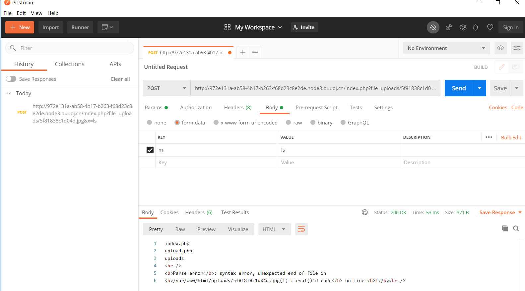Open manage environments sliders icon

pyautogui.click(x=517, y=48)
